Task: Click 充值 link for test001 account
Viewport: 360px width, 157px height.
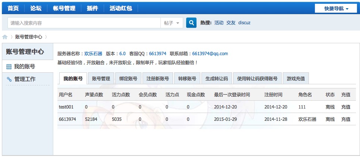Action: click(x=345, y=107)
